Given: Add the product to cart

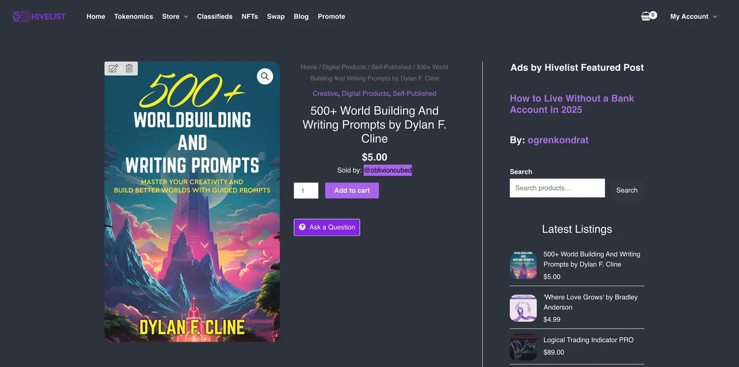Looking at the screenshot, I should point(352,190).
